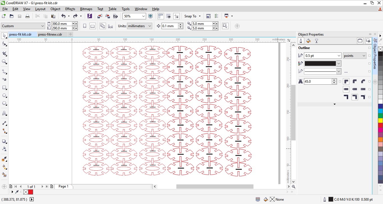Switch to press-fitnew.cdr document tab
Viewport: 383px width, 204px height.
click(x=50, y=34)
